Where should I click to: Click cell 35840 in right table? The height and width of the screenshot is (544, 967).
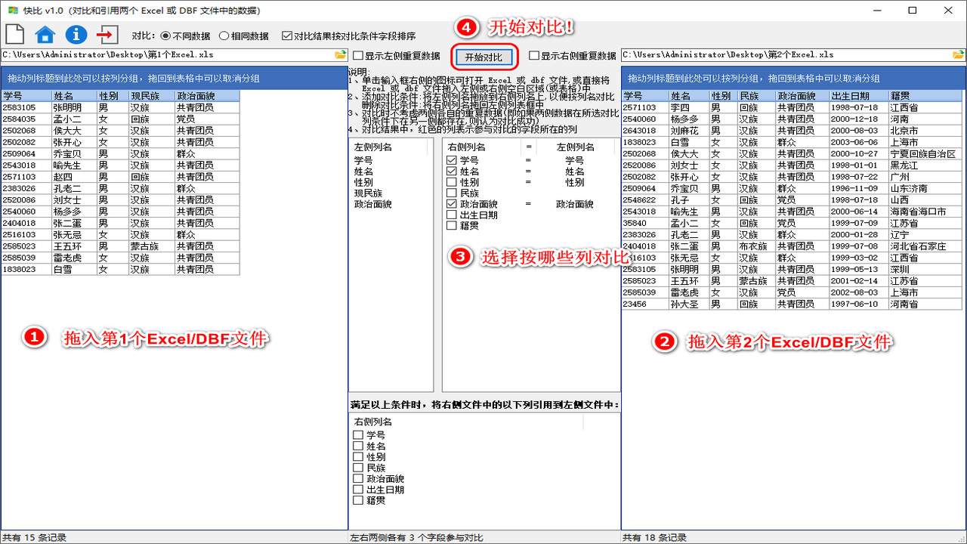tap(645, 223)
